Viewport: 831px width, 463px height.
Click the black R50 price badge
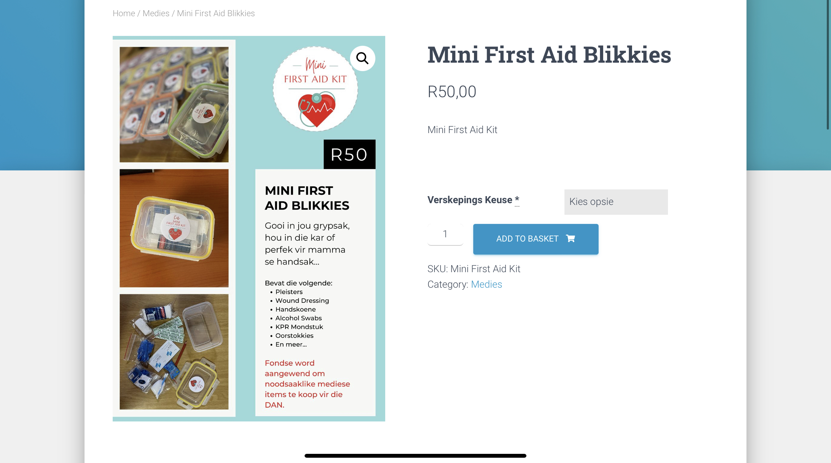pos(349,155)
